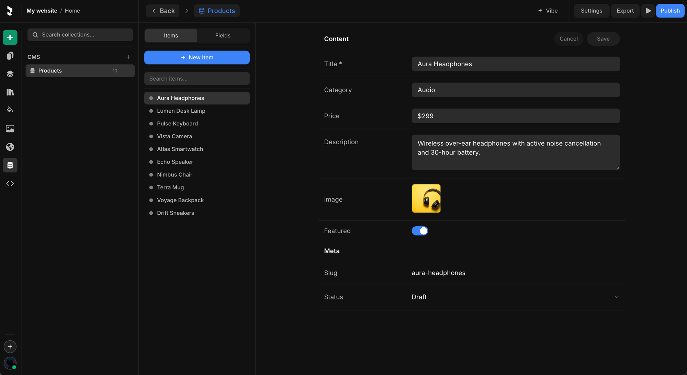Open the Layers panel icon
This screenshot has height=375, width=687.
click(x=10, y=74)
